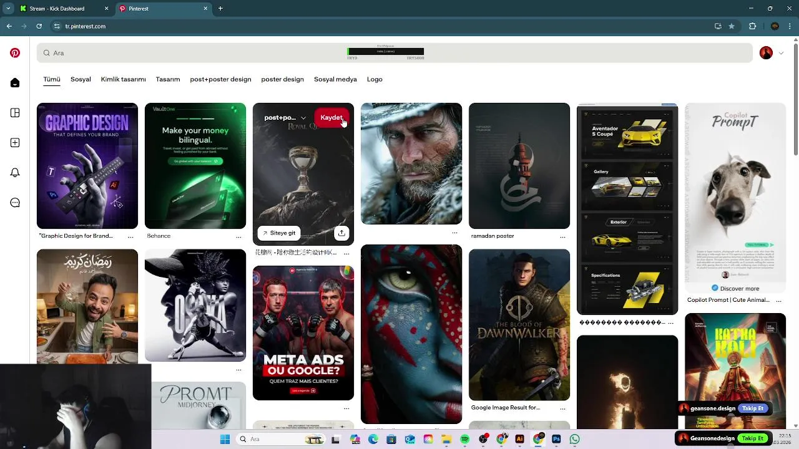Viewport: 799px width, 449px height.
Task: Click the tr.pinterest.com address bar
Action: tap(395, 26)
